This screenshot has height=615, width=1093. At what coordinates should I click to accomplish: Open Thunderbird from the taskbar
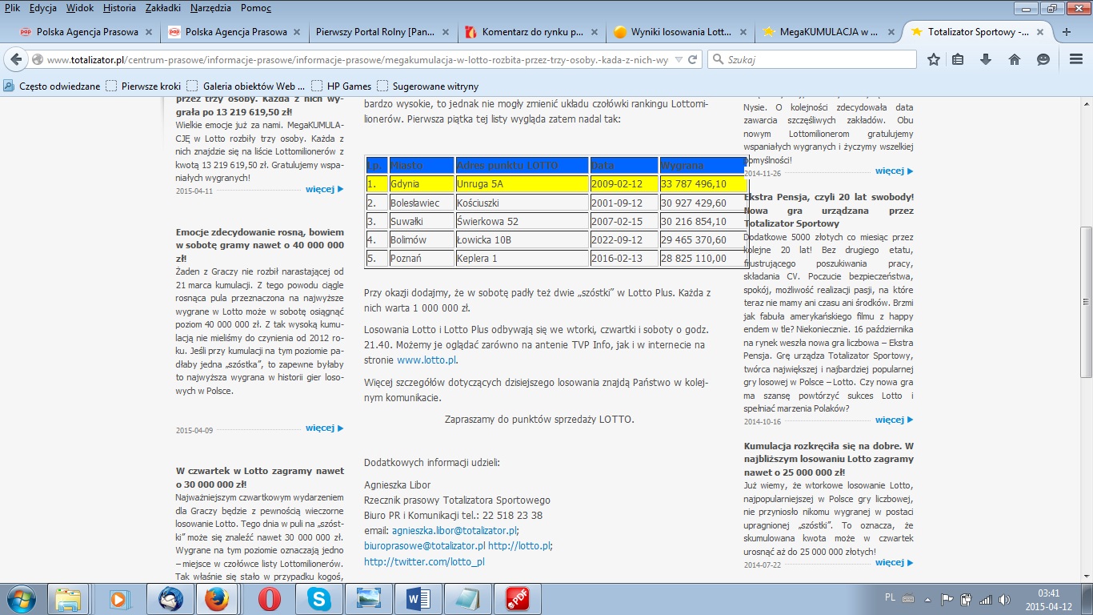coord(170,599)
